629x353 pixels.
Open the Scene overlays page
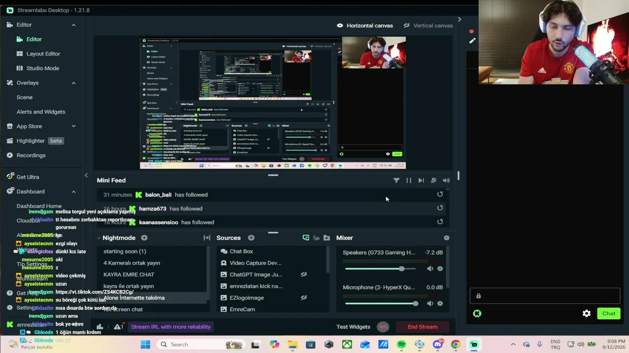tap(25, 98)
